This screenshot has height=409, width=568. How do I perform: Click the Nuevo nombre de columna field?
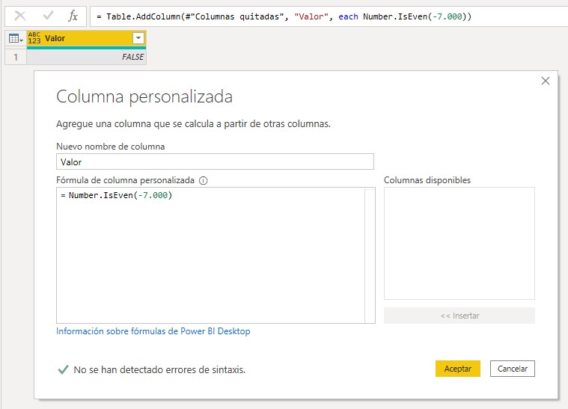tap(215, 162)
